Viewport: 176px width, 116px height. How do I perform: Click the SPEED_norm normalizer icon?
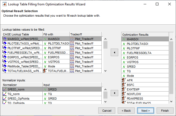coord(5,89)
